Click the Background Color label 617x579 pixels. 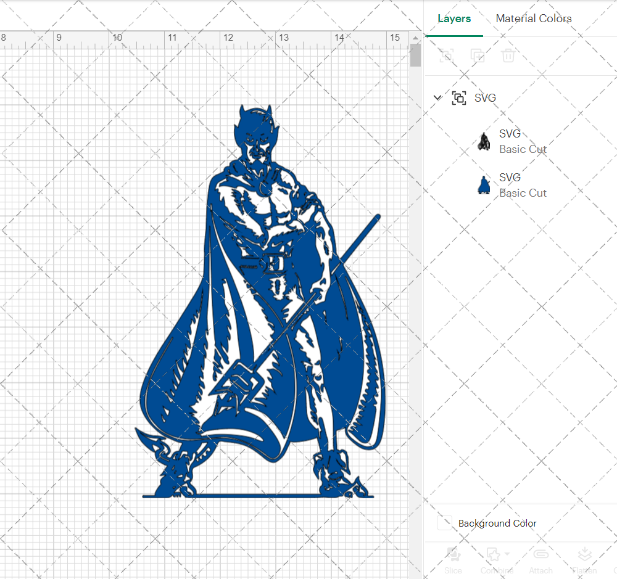497,523
